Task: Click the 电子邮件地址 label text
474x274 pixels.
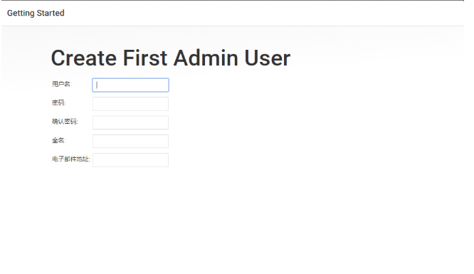Action: click(x=70, y=159)
